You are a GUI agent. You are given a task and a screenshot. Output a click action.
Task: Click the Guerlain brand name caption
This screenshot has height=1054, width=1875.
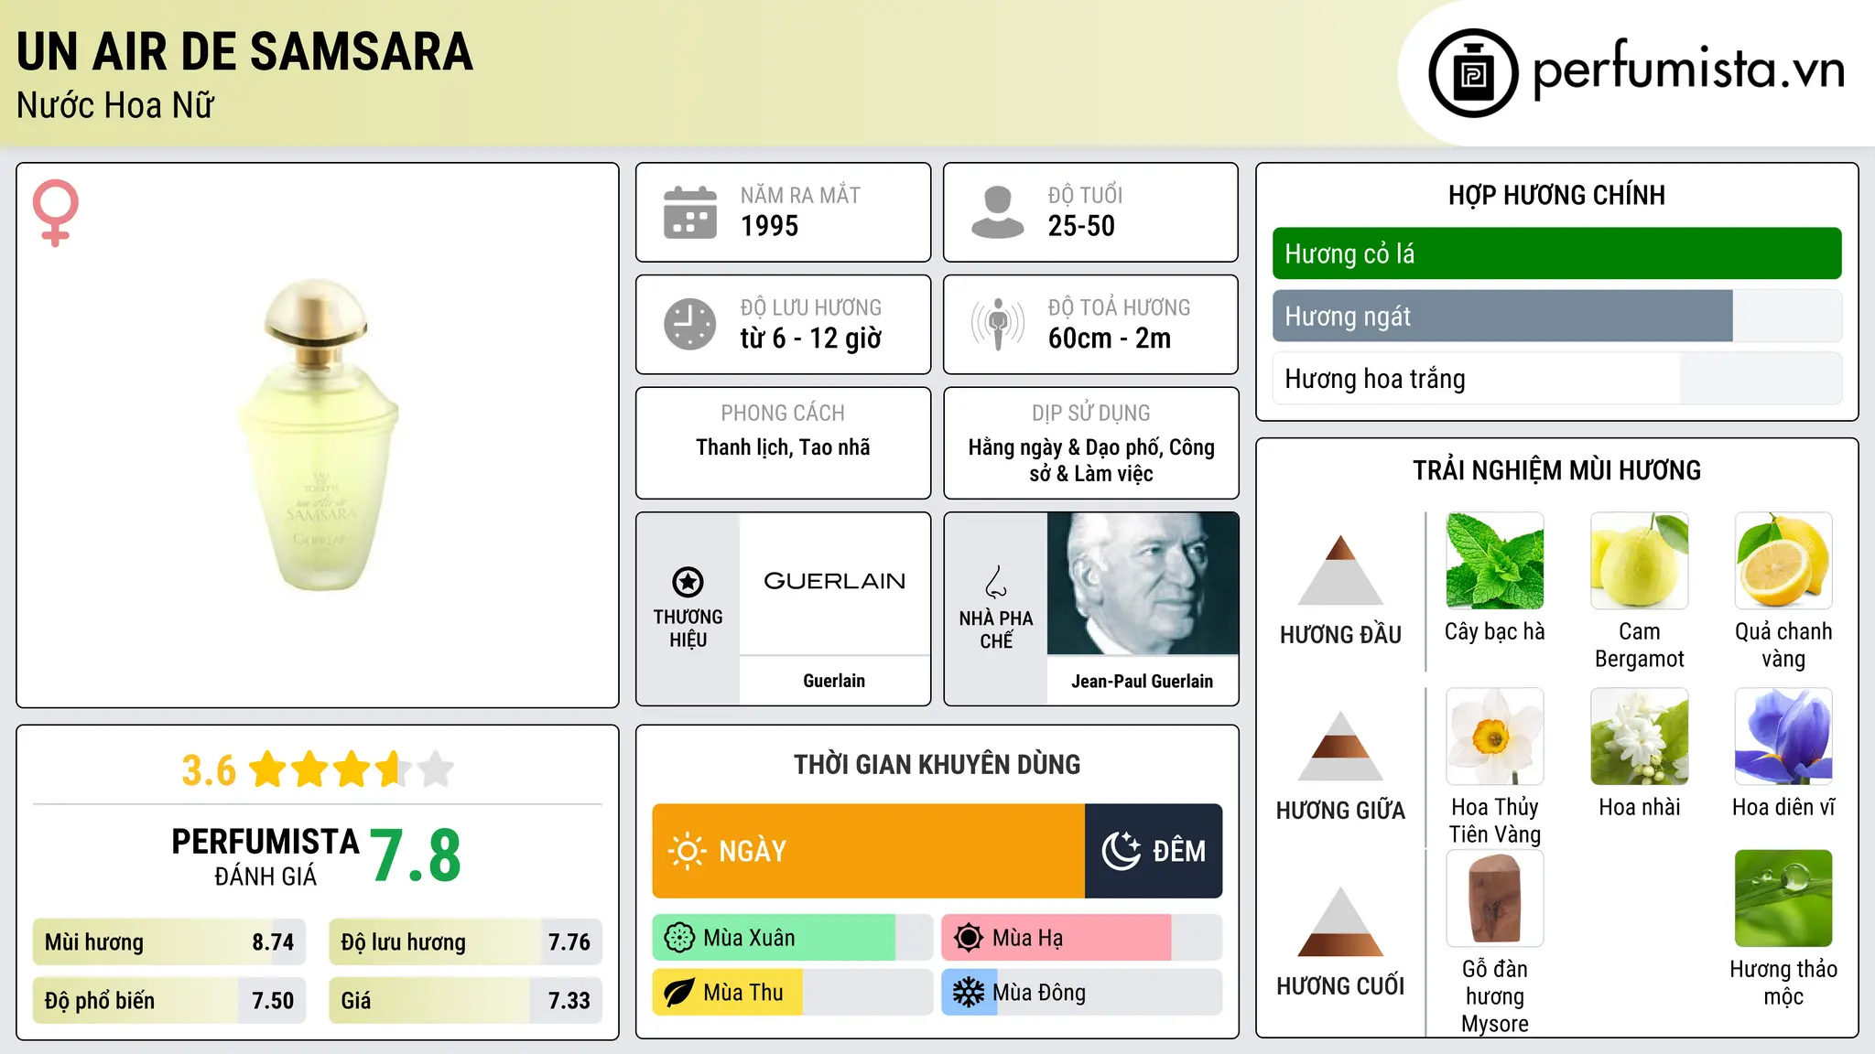click(x=834, y=681)
